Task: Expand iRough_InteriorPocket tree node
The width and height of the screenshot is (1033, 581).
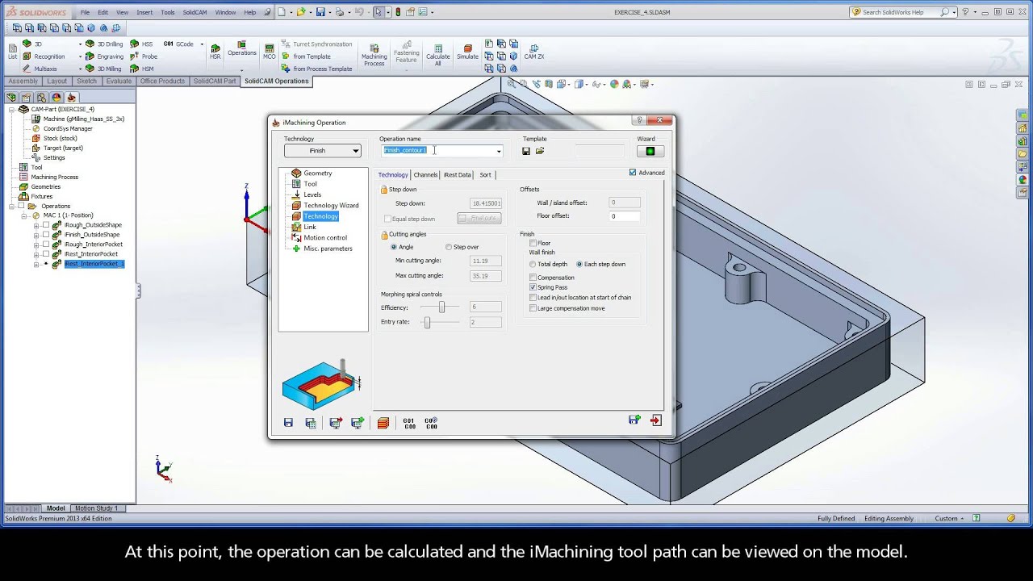Action: point(36,245)
